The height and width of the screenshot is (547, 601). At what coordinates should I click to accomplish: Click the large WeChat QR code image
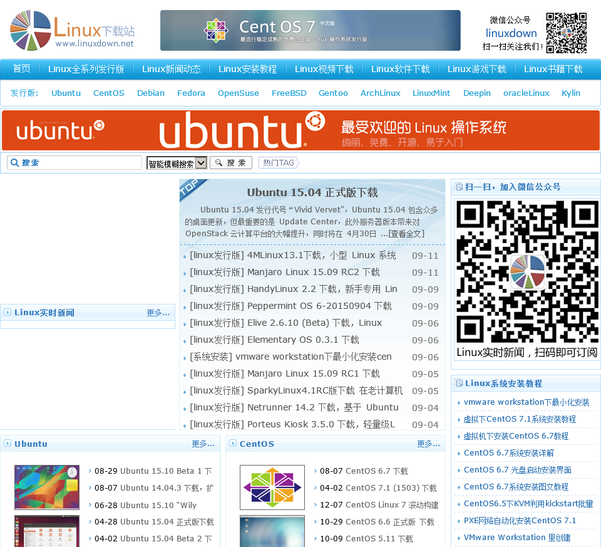pos(527,271)
